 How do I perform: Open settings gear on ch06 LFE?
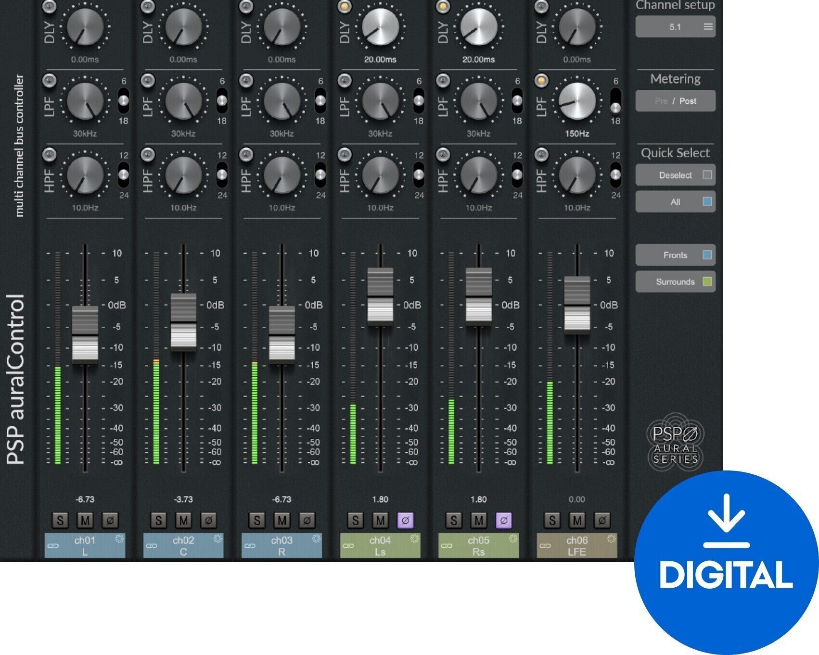612,539
